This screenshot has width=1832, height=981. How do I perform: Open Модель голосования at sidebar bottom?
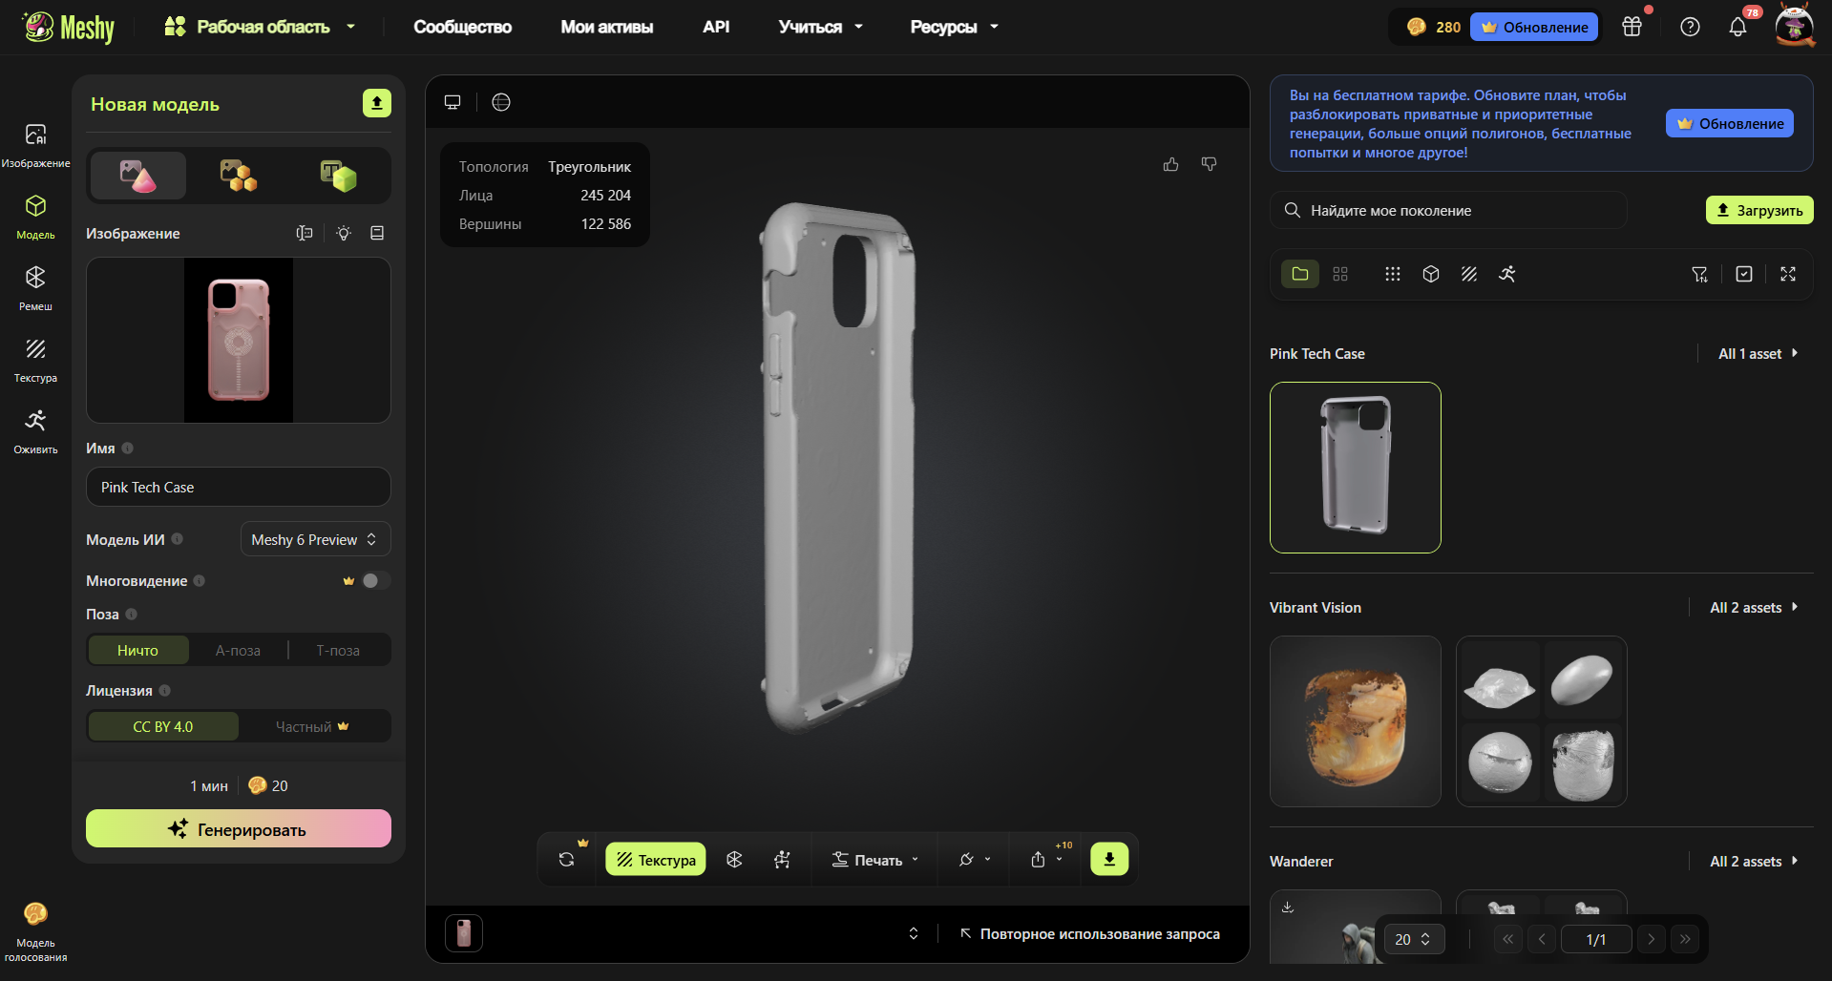[x=35, y=931]
